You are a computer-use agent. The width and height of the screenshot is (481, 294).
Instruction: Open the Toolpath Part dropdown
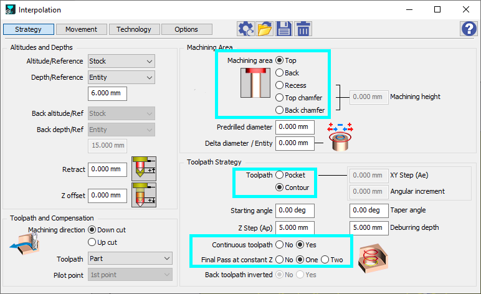(x=130, y=258)
